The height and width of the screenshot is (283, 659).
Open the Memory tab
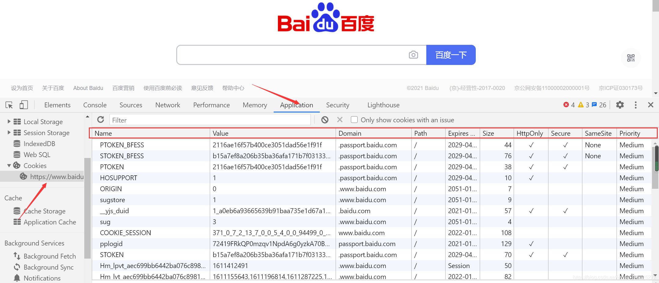point(255,105)
